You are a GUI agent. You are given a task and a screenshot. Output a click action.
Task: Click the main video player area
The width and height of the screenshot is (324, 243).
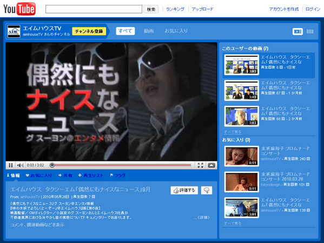(111, 102)
